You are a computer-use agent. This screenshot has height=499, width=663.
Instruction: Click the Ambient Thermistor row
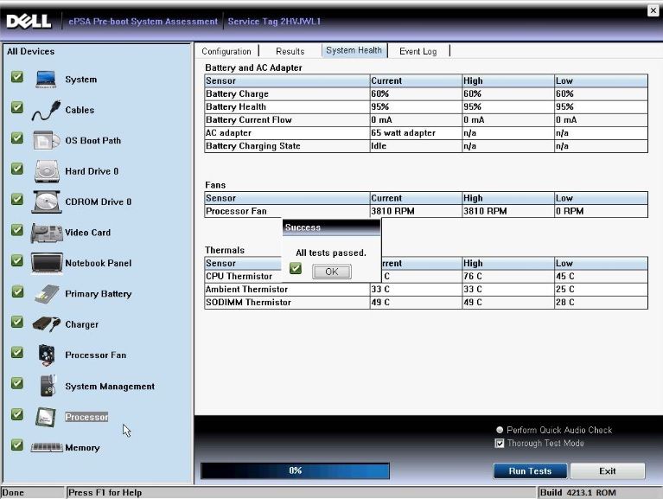coord(426,289)
